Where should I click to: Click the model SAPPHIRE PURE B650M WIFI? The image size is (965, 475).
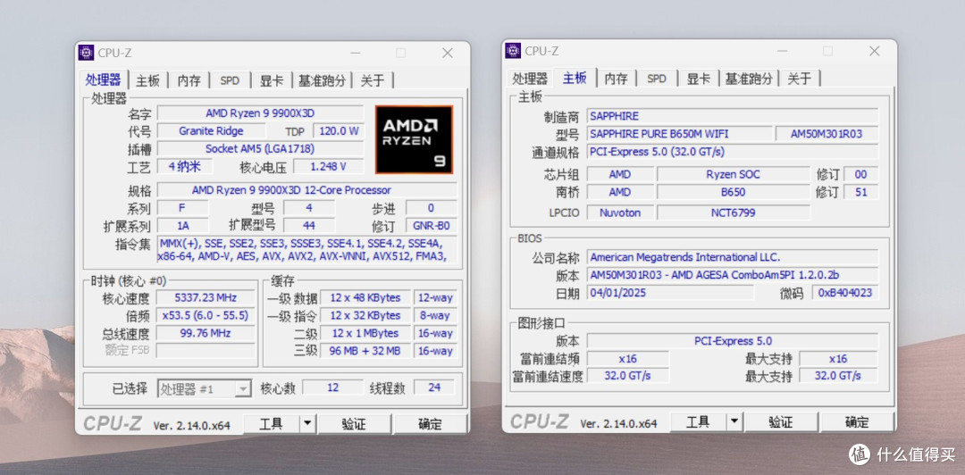679,134
